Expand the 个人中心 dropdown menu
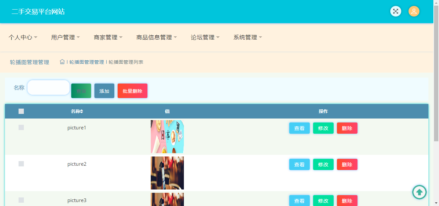This screenshot has height=206, width=439. 23,37
